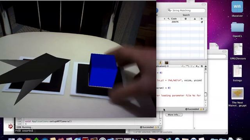Click the target column header icon

202,19
